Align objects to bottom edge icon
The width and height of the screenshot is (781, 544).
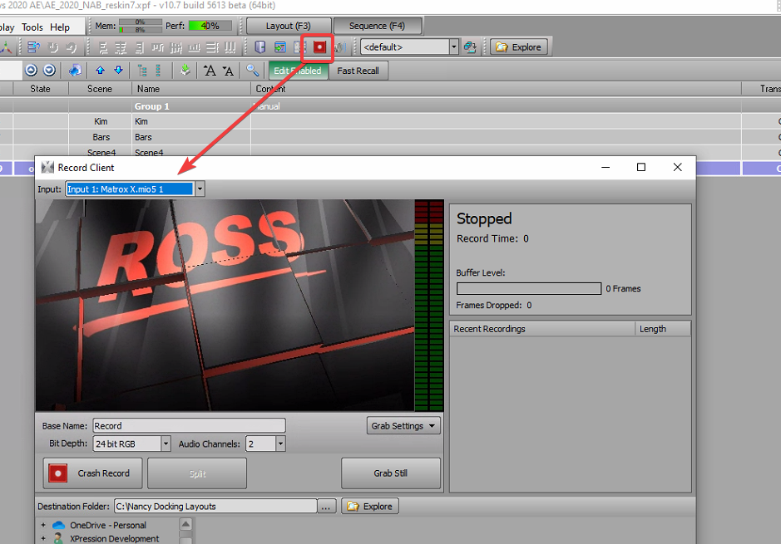(x=195, y=47)
